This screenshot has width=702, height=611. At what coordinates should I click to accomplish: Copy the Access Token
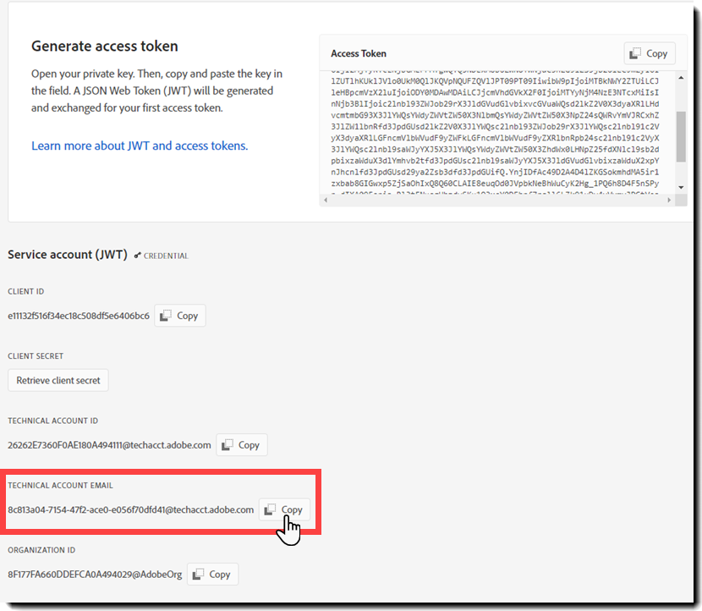pos(649,52)
